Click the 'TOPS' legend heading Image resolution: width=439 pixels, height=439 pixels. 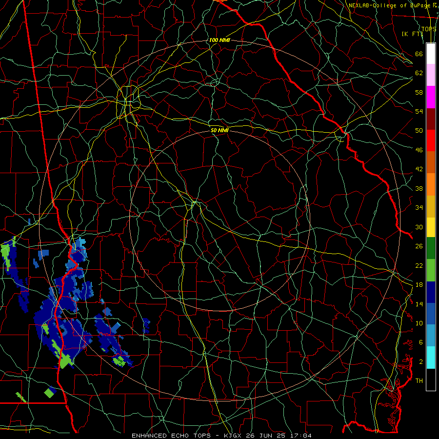point(429,29)
